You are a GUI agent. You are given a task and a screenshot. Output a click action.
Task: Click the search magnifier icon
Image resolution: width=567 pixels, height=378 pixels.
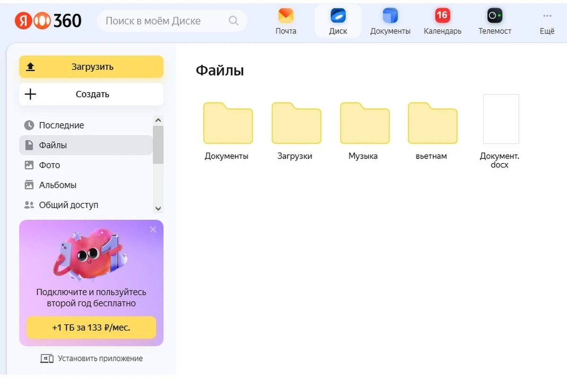(x=233, y=21)
